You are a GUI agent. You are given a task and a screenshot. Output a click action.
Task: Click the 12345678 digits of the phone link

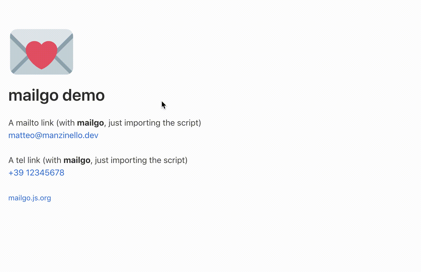[45, 173]
